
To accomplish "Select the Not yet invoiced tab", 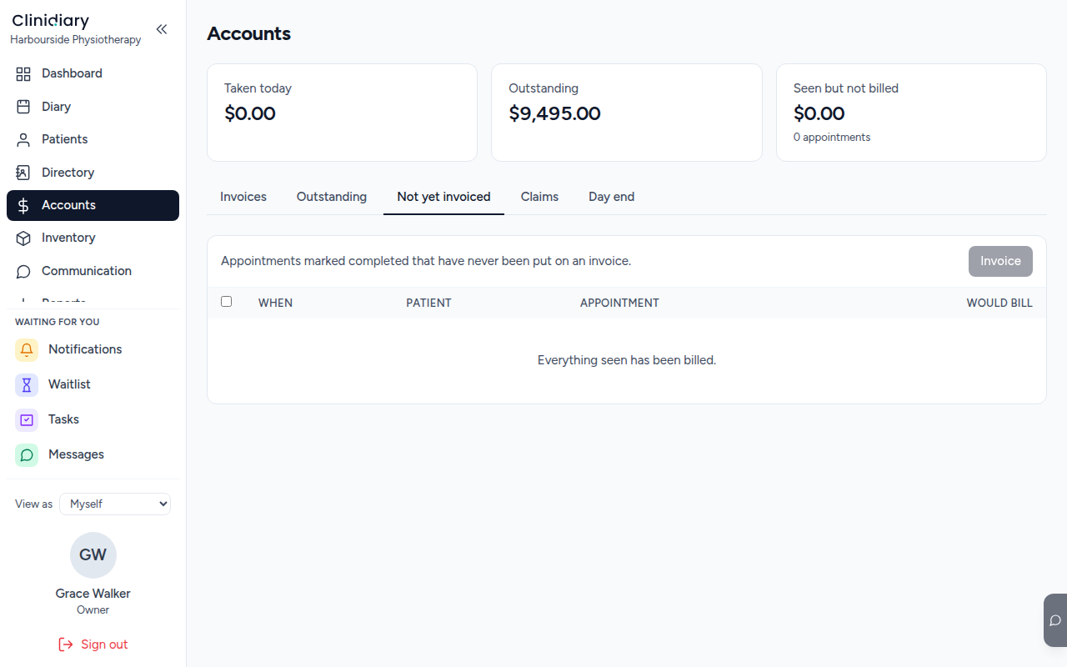I will 443,197.
